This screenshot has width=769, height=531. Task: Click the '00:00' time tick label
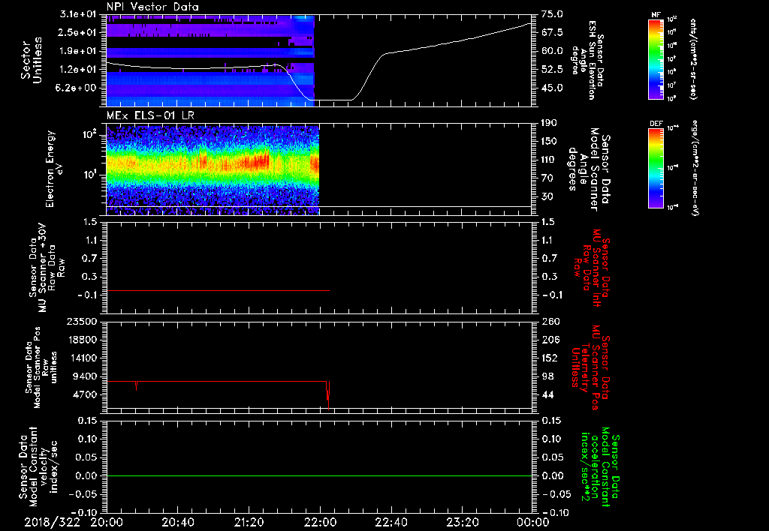tap(533, 522)
